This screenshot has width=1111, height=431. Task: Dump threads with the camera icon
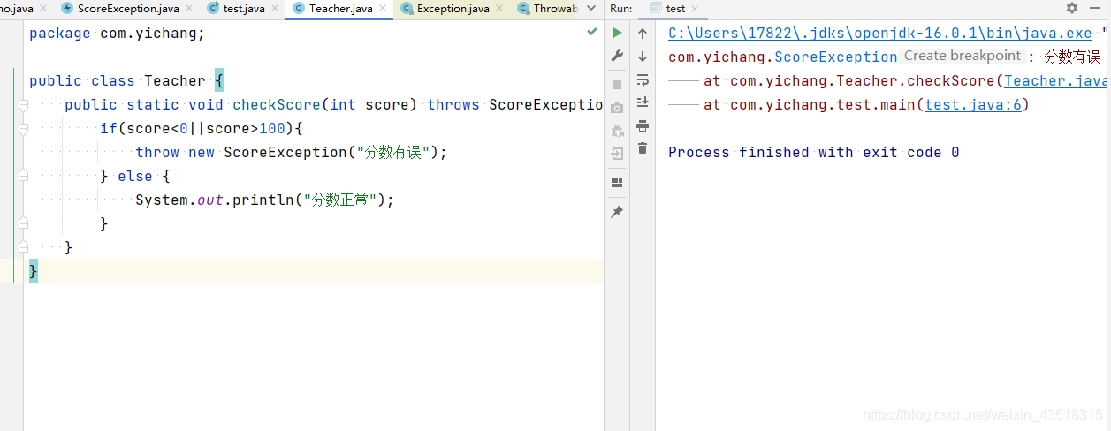tap(617, 108)
